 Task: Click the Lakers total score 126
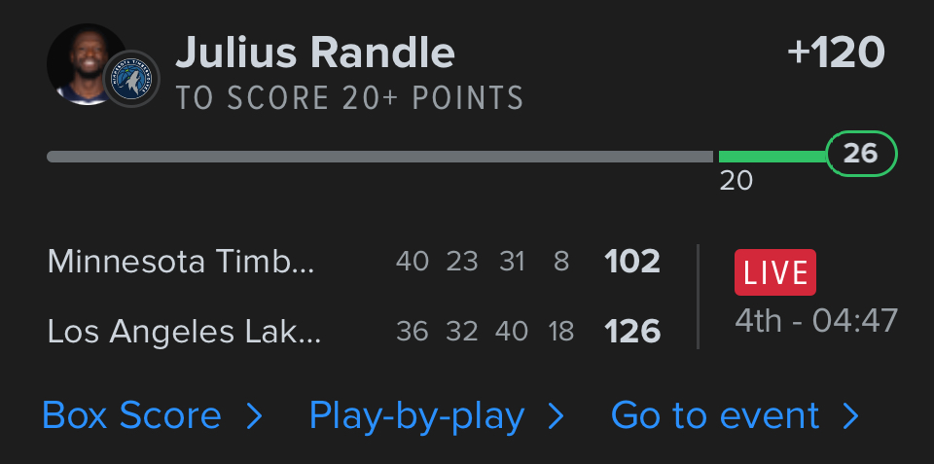coord(632,332)
